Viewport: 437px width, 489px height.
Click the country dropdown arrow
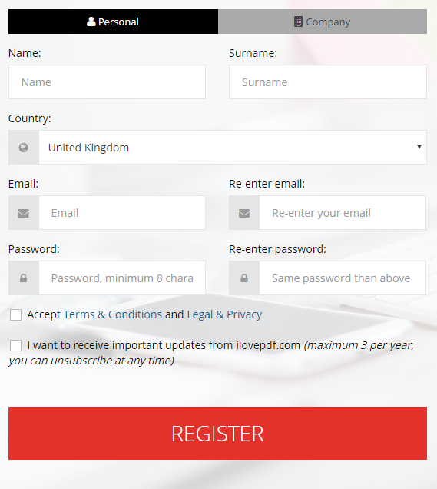[419, 147]
